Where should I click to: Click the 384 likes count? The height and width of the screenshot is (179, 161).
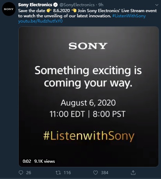point(104,173)
